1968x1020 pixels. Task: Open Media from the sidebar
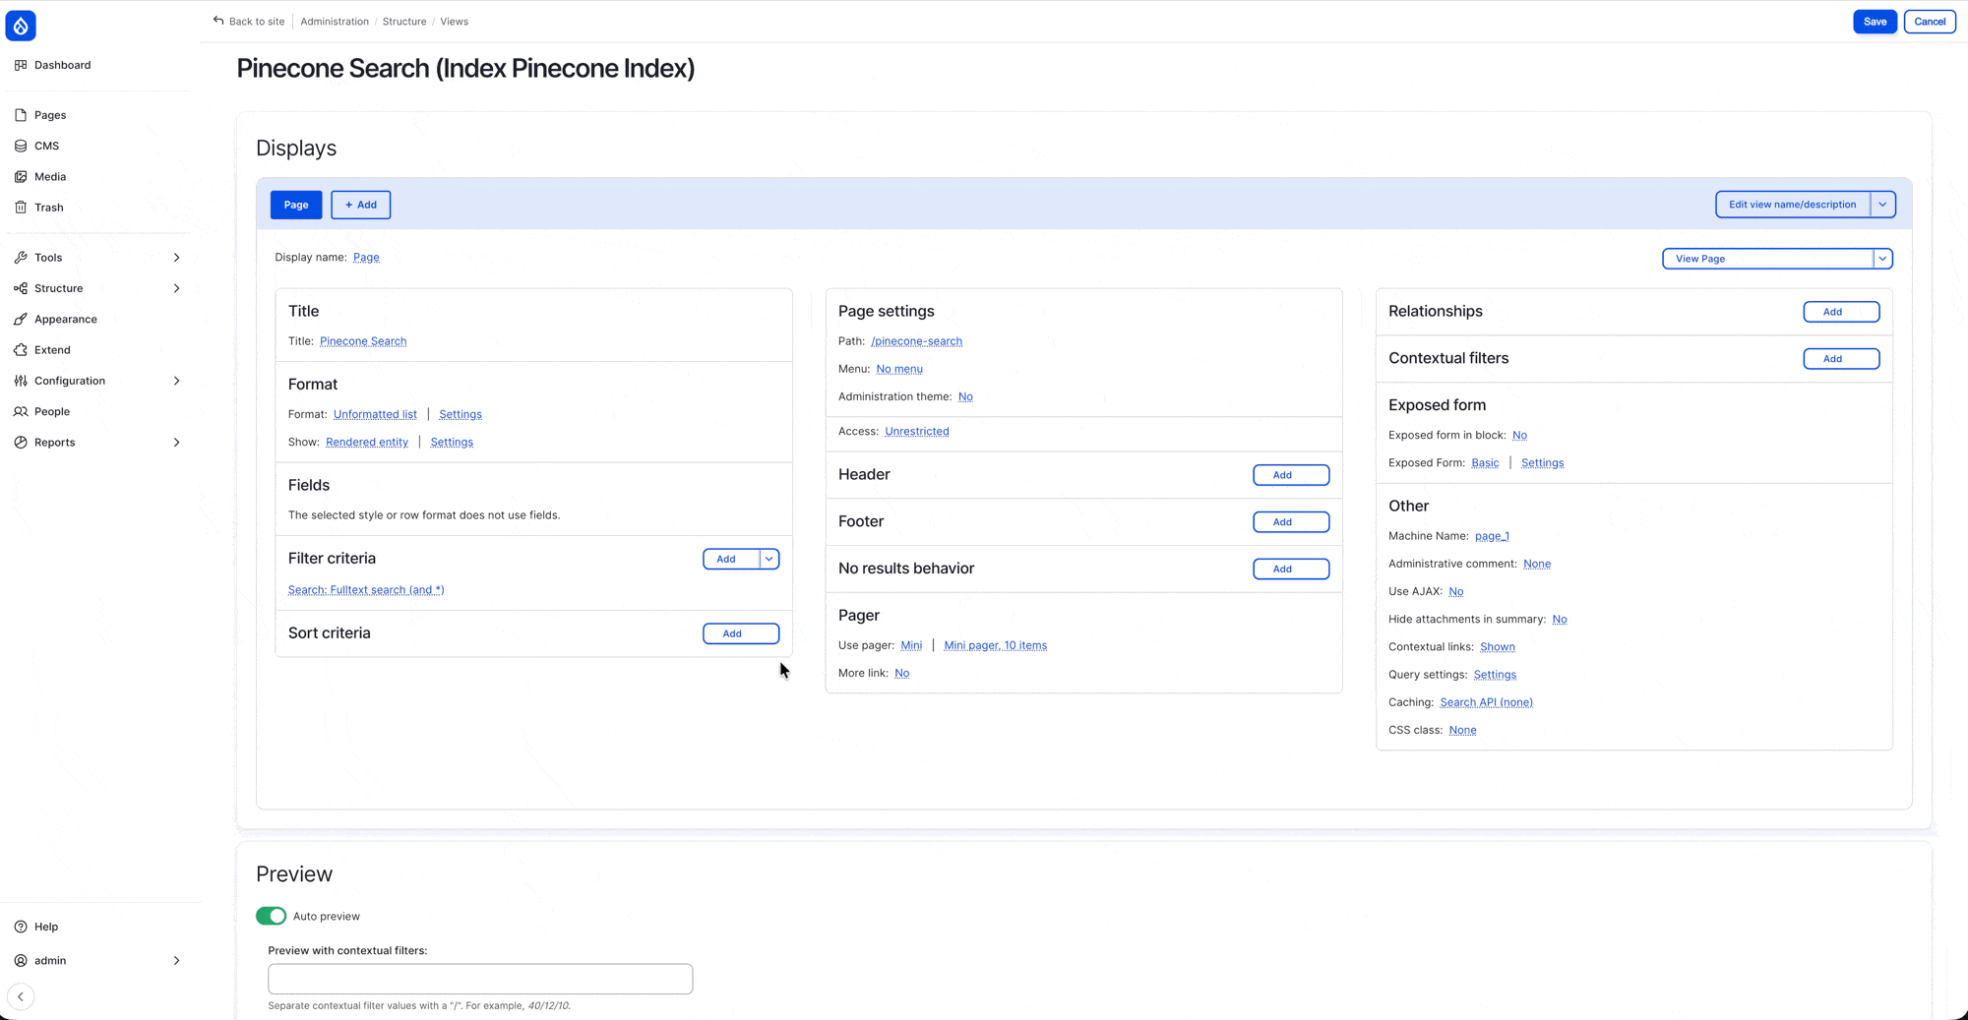pyautogui.click(x=50, y=177)
